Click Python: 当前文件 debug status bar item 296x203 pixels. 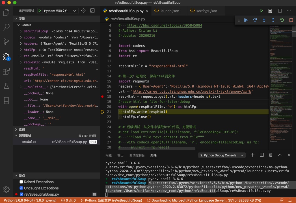111,200
